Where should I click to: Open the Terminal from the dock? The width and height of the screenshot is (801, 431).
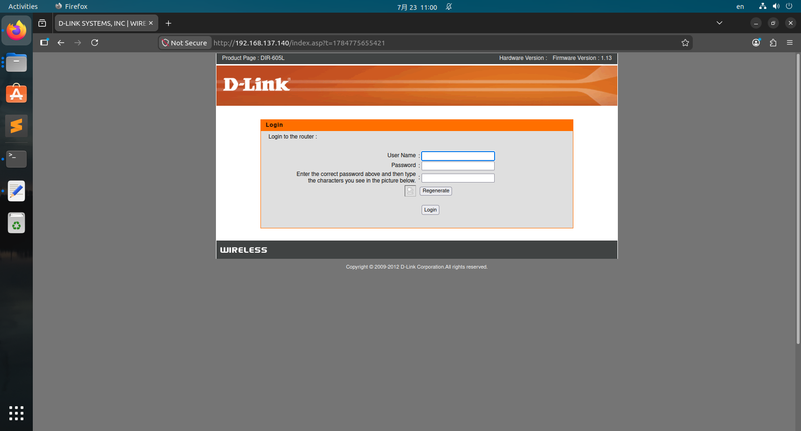point(16,159)
